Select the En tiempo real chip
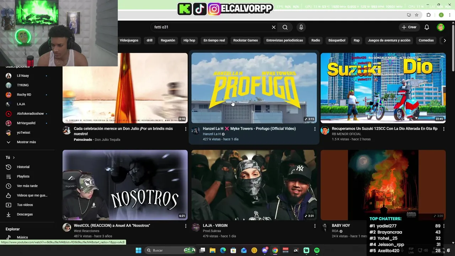455x256 pixels. (214, 41)
